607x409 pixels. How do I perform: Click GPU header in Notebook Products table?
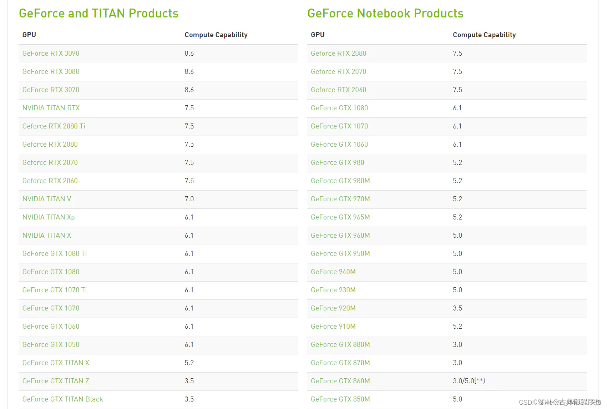pos(318,35)
